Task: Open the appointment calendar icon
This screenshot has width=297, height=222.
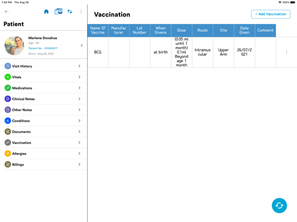Action: (58, 11)
